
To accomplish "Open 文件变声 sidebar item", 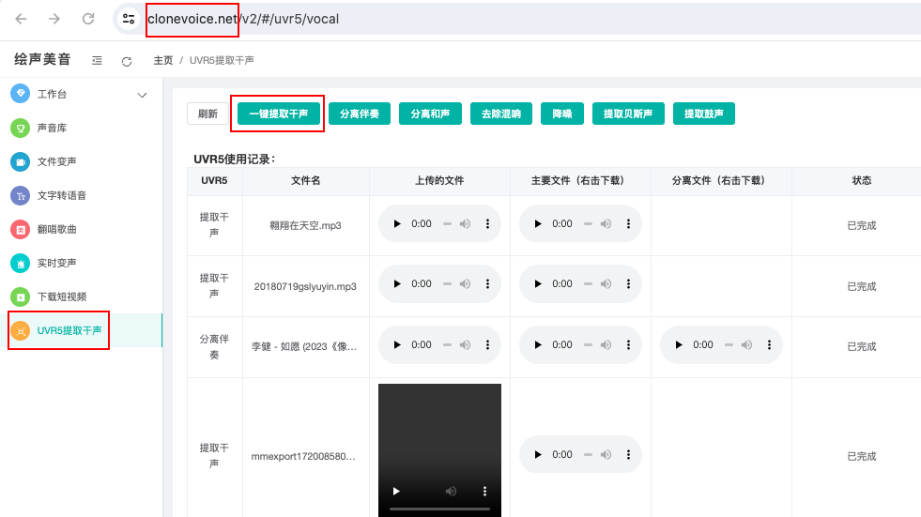I will point(81,161).
